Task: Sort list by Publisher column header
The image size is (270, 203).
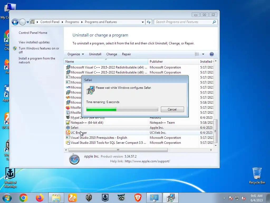Action: 173,61
